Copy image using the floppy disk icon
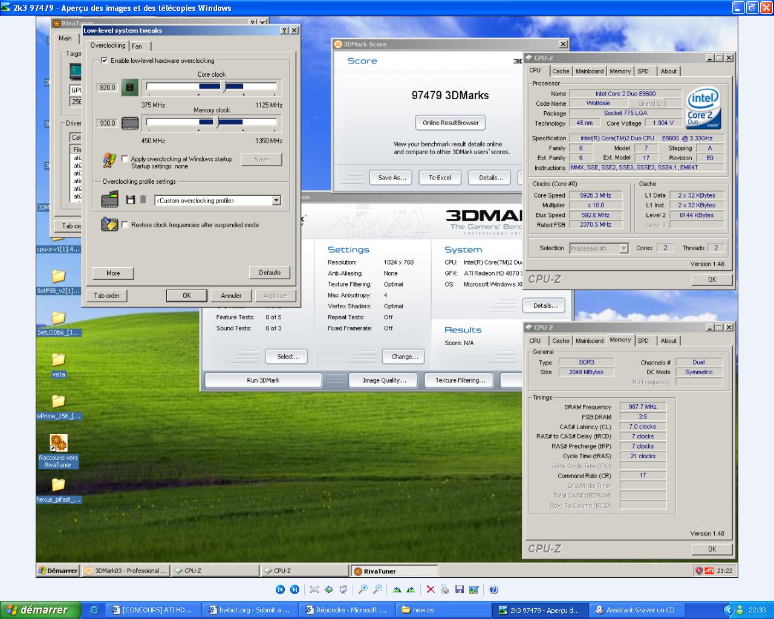The width and height of the screenshot is (774, 619). [460, 589]
